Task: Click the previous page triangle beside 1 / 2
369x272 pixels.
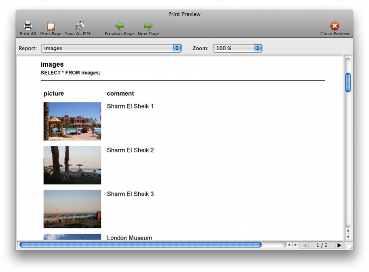Action: [305, 245]
